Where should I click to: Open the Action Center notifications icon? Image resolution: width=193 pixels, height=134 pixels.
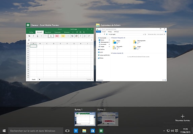coord(177,131)
